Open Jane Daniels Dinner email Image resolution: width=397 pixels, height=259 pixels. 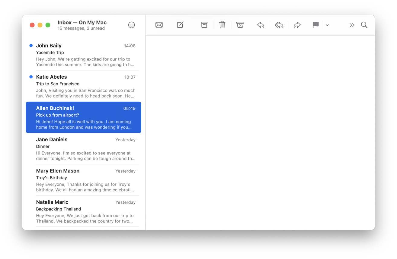click(x=84, y=149)
